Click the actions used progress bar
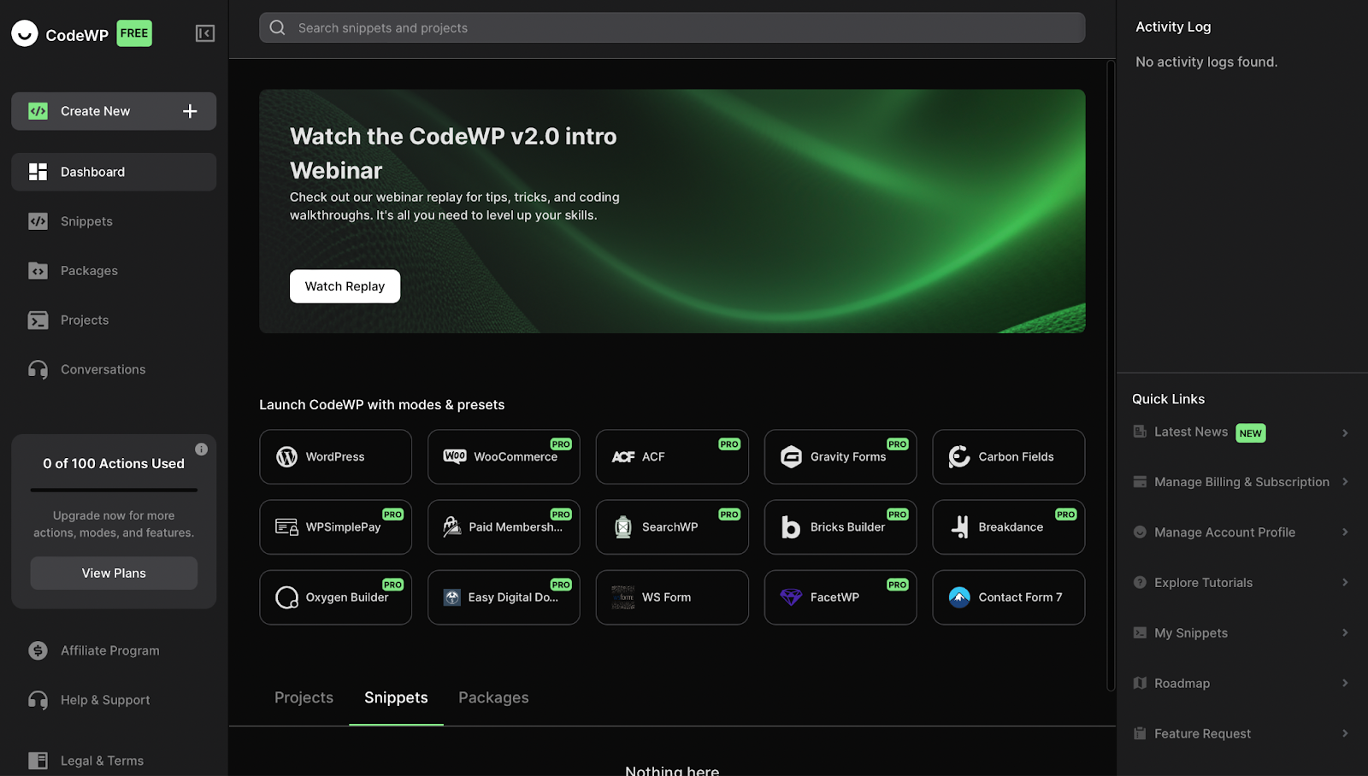Image resolution: width=1368 pixels, height=776 pixels. [114, 490]
